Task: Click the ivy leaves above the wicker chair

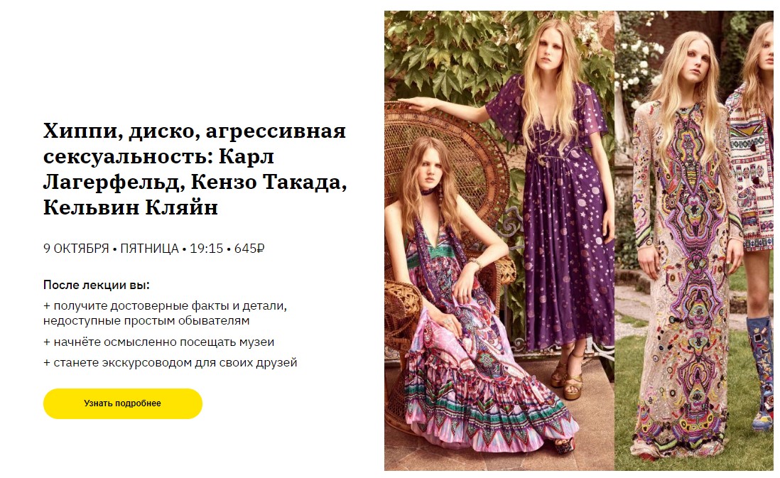Action: (448, 55)
